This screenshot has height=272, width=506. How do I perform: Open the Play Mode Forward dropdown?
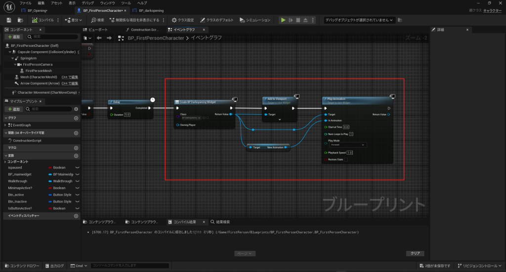tap(347, 145)
